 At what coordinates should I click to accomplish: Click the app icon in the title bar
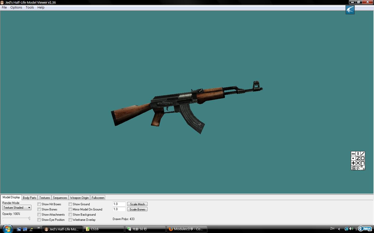pos(2,2)
